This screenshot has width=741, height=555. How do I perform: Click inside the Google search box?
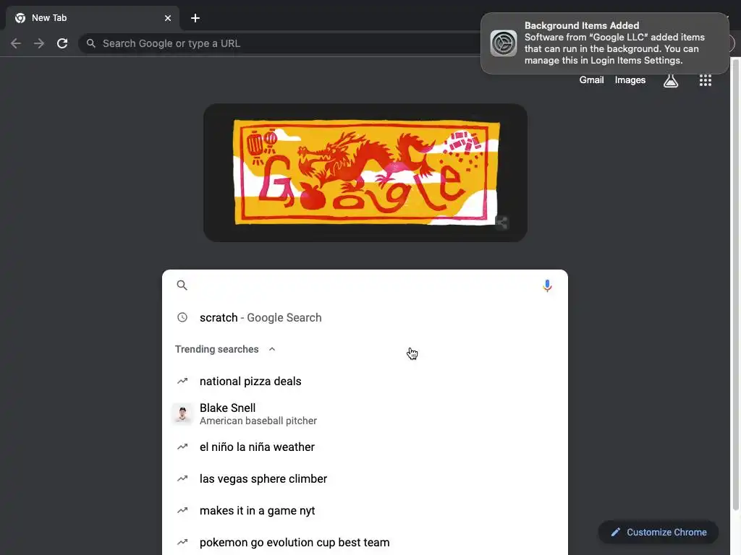click(365, 285)
